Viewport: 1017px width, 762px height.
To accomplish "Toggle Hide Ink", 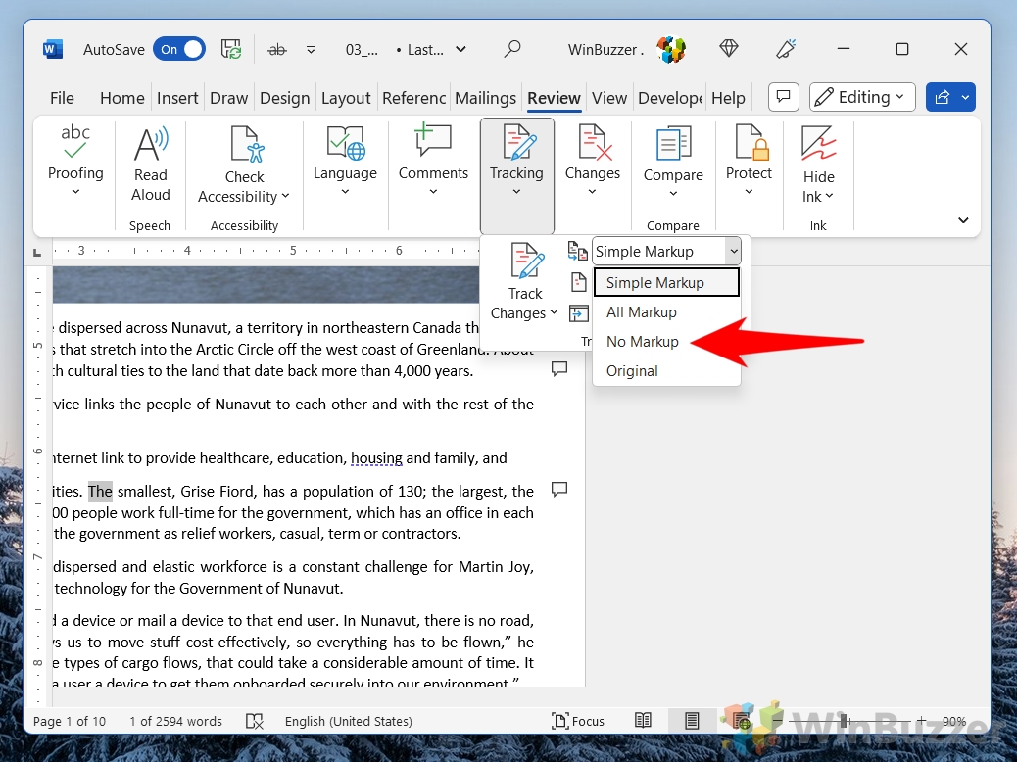I will 818,165.
